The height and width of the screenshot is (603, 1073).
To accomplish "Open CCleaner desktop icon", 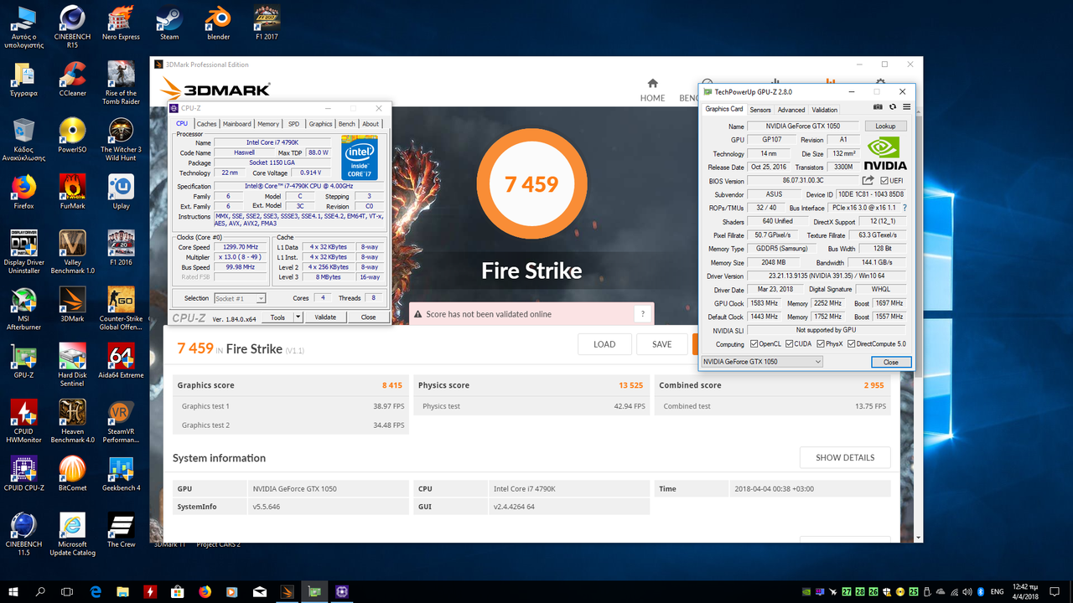I will [72, 80].
